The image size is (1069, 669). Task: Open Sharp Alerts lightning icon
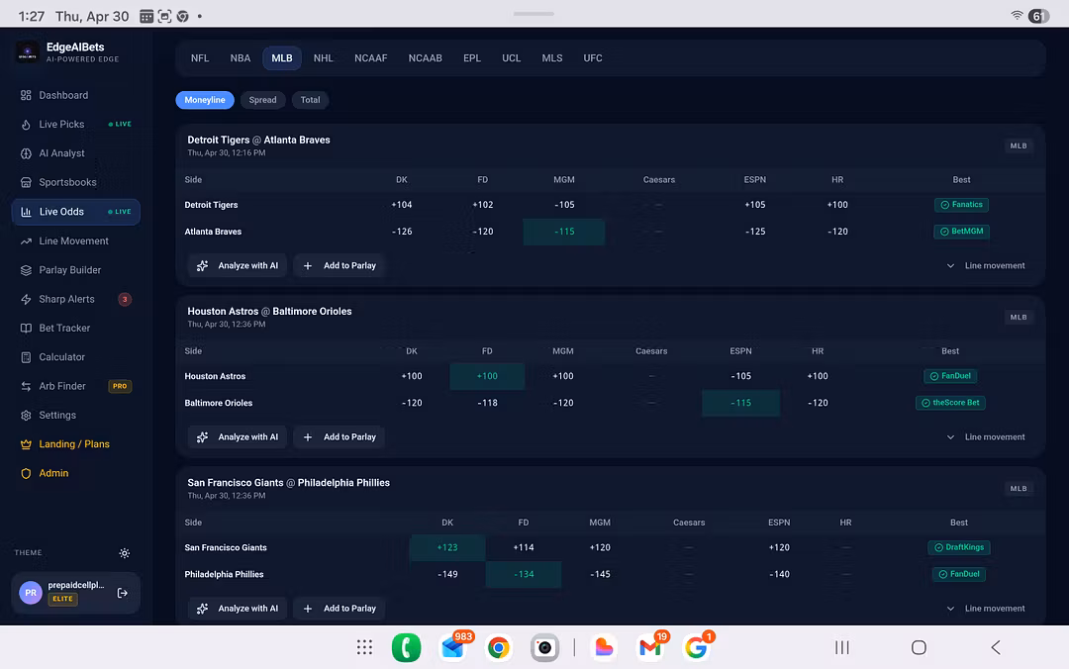coord(26,299)
